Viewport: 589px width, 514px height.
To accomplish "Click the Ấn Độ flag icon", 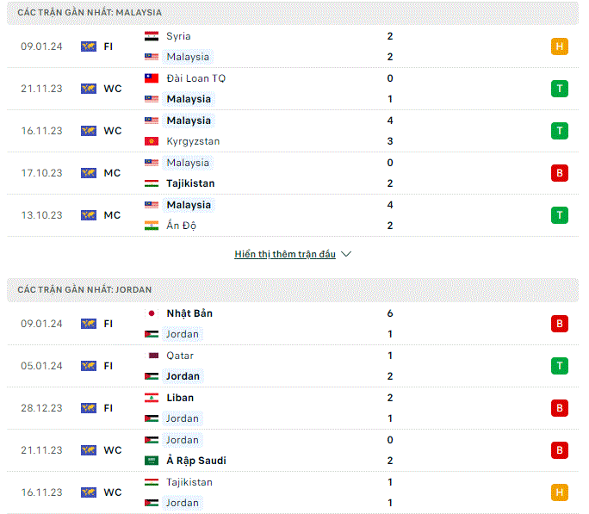I will (x=152, y=226).
